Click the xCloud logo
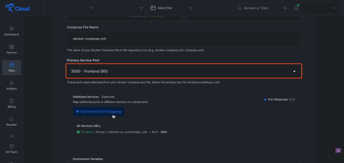 click(x=17, y=8)
